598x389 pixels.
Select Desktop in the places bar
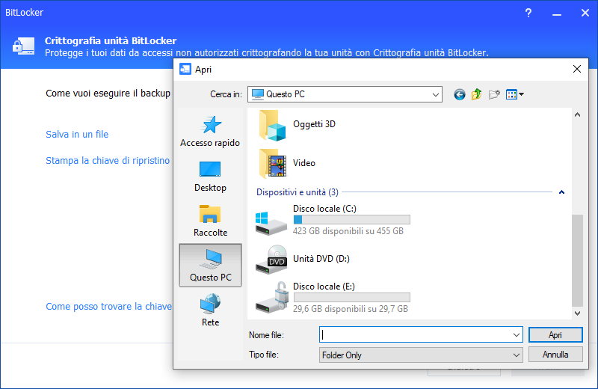pyautogui.click(x=210, y=177)
